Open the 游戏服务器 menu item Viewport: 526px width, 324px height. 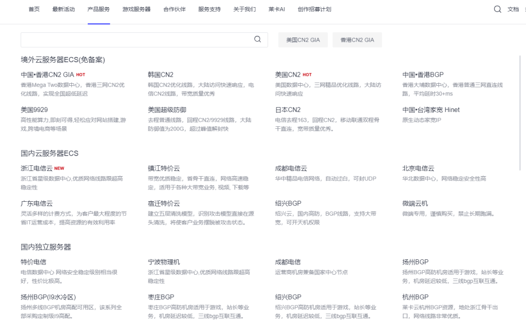pyautogui.click(x=136, y=9)
